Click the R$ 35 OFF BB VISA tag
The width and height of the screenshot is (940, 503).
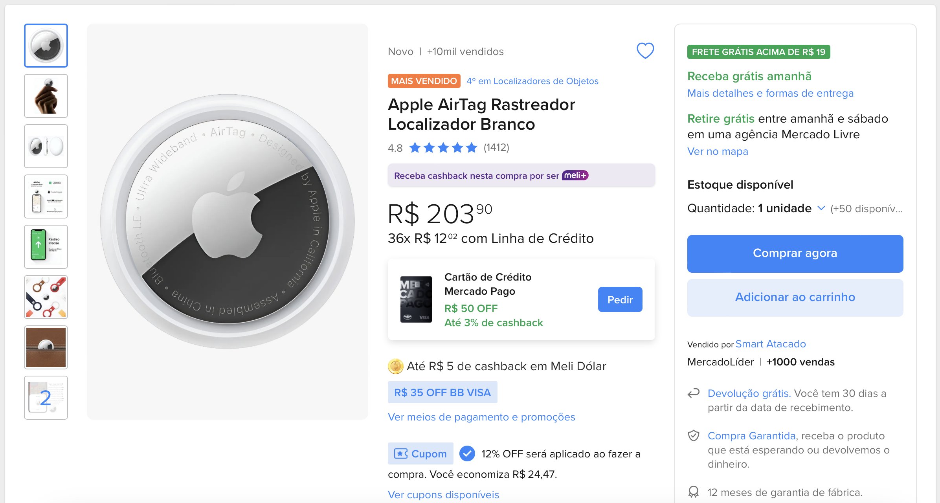coord(442,392)
